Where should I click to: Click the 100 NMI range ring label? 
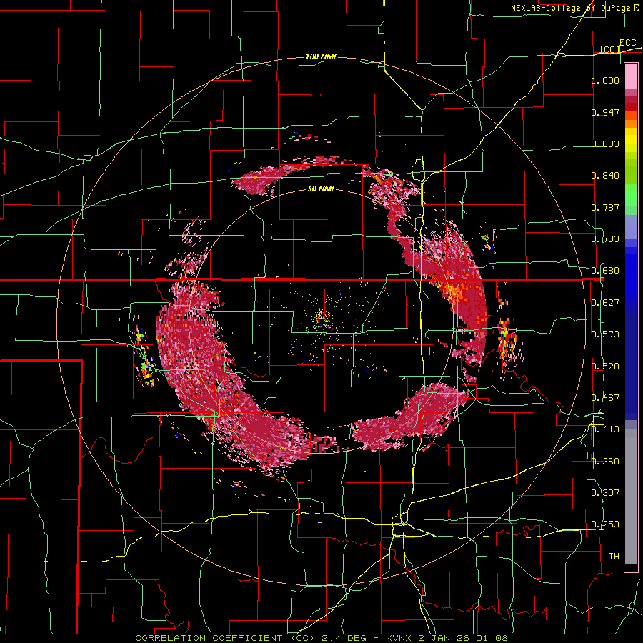(x=321, y=56)
